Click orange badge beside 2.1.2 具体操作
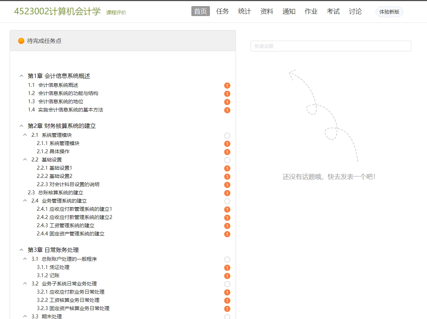The image size is (427, 319). 227,152
